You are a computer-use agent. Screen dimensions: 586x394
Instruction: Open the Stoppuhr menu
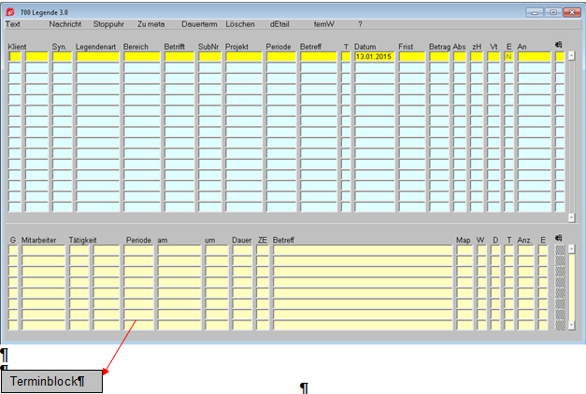tap(109, 23)
